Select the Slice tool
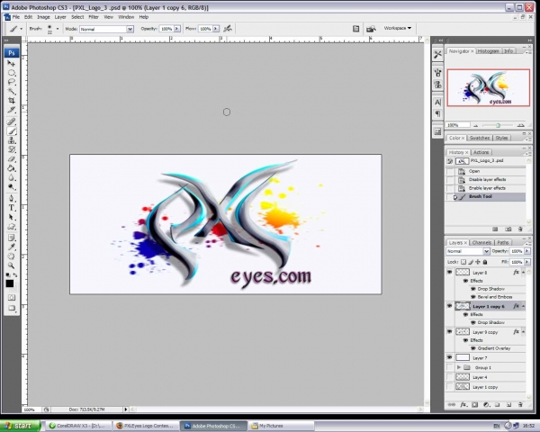Viewport: 540px width, 432px height. (12, 110)
